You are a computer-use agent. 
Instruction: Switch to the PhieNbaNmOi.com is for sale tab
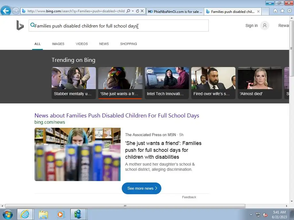point(175,11)
